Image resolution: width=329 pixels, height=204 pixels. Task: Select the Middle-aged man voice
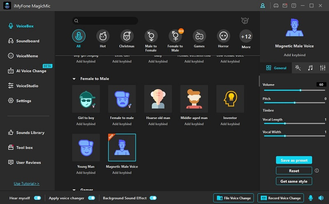(x=194, y=99)
